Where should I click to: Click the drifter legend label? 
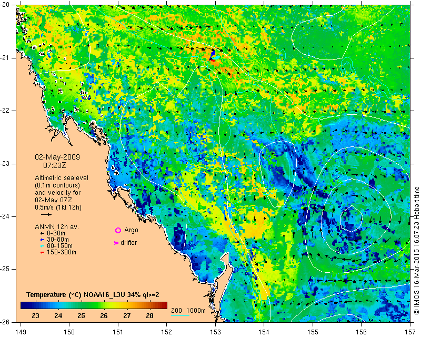click(x=128, y=243)
